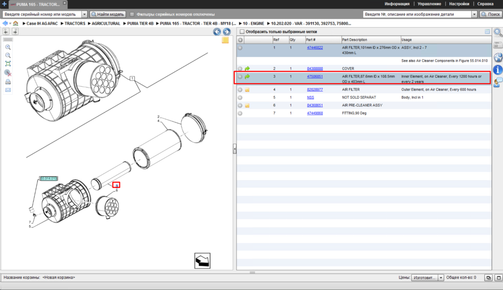Click the table columns layout icon
The height and width of the screenshot is (290, 503).
click(x=487, y=32)
